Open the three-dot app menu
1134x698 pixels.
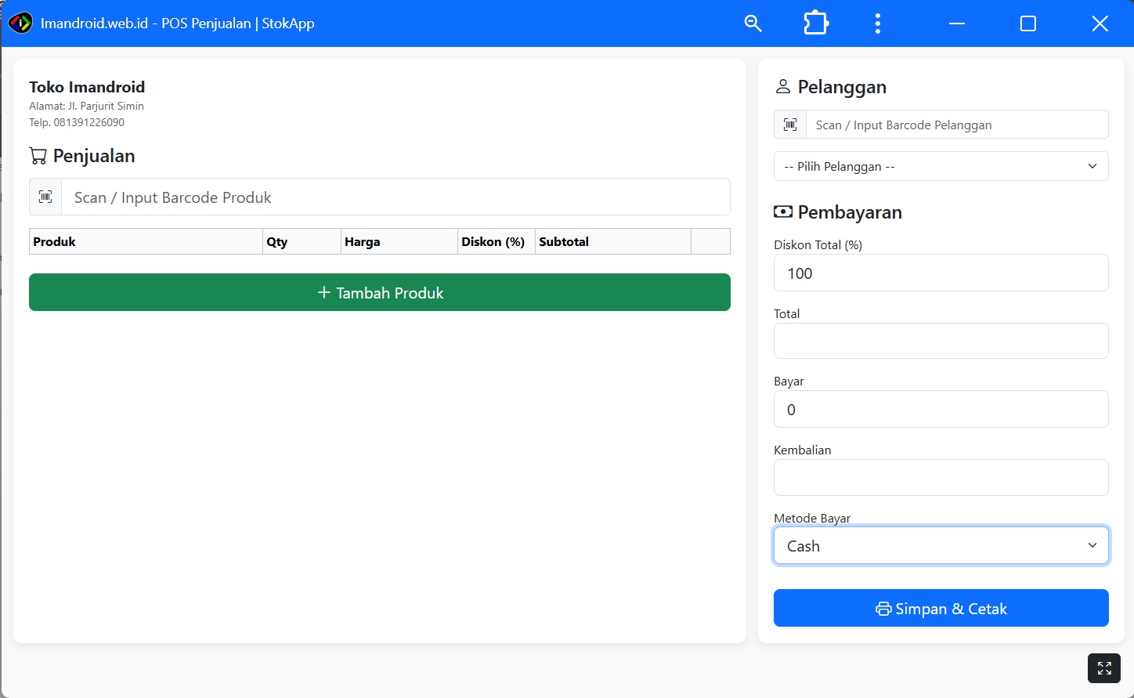coord(878,24)
